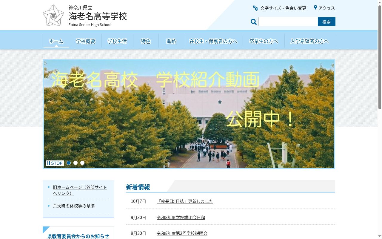Open the ホーム navigation tab
Screen dimensions: 382x239
click(x=56, y=41)
